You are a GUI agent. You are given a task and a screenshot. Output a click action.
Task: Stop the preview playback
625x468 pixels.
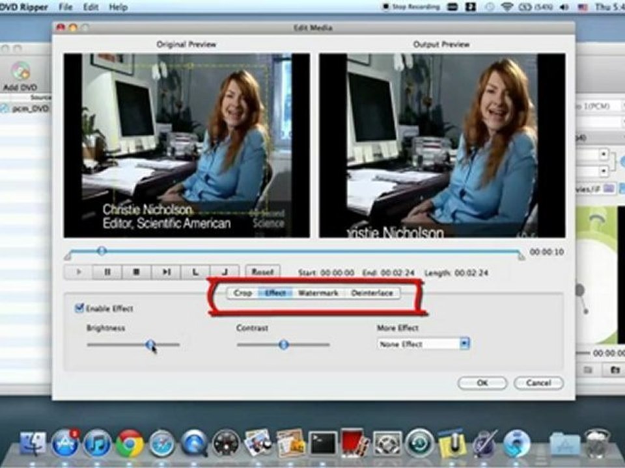pyautogui.click(x=136, y=272)
